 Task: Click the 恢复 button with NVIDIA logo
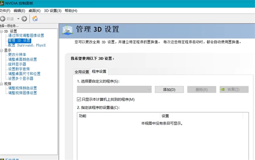(234, 90)
